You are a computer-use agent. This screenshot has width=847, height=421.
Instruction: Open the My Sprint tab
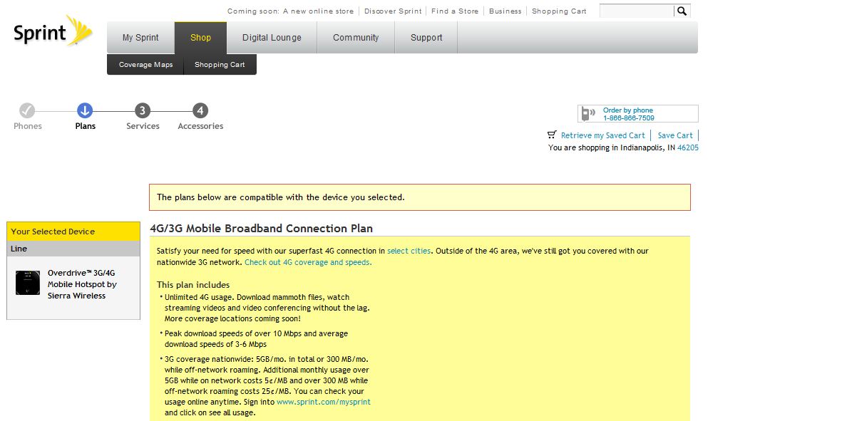click(140, 38)
